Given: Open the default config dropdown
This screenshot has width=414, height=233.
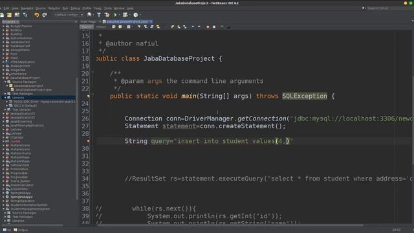Looking at the screenshot, I should [69, 15].
